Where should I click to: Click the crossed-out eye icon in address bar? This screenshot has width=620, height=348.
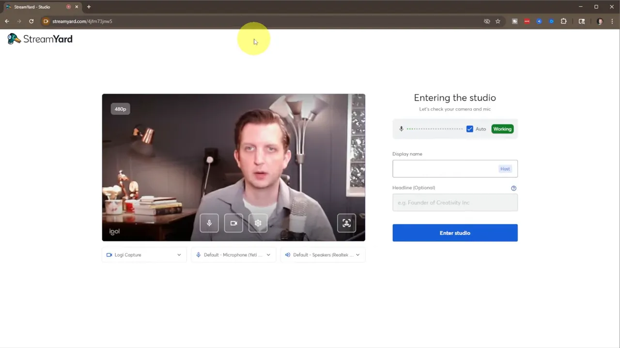coord(487,21)
